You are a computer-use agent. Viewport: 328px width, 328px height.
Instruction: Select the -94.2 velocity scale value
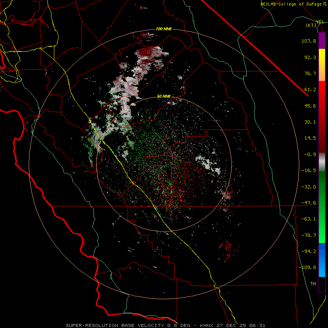point(309,251)
